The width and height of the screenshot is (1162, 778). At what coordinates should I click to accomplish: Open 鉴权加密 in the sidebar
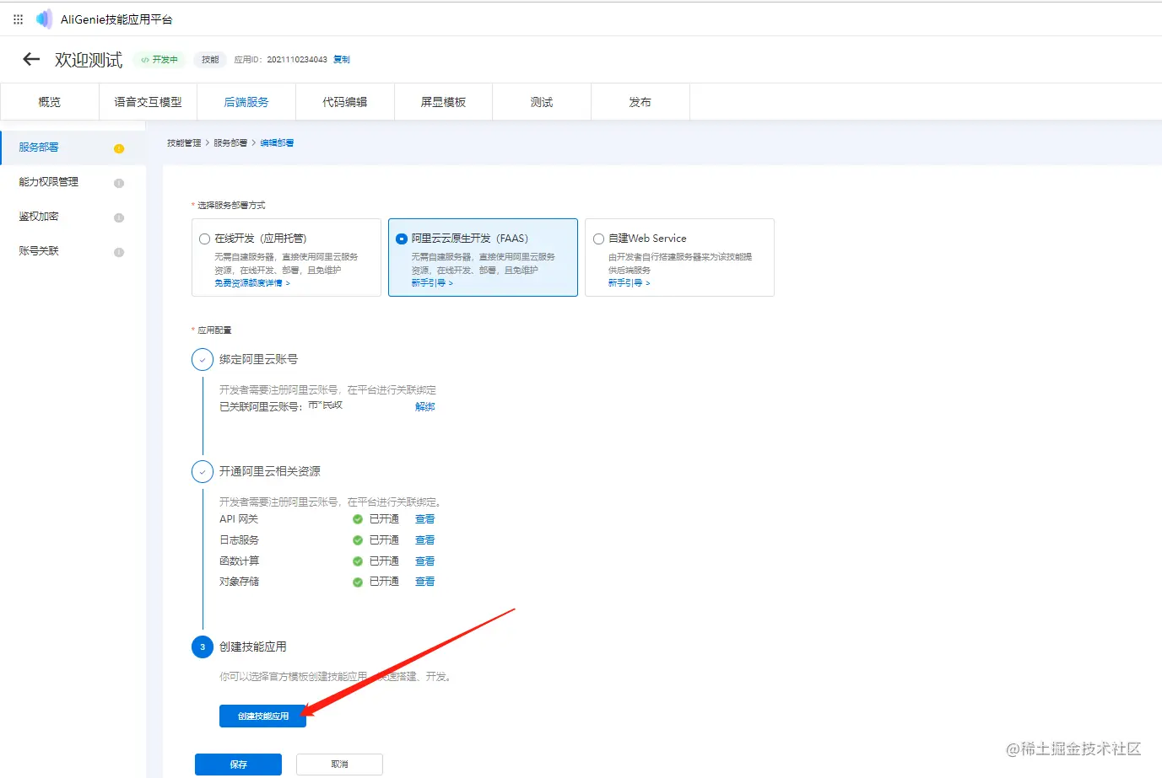[x=73, y=217]
